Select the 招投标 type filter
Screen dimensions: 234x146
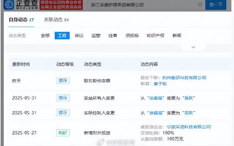point(132,36)
